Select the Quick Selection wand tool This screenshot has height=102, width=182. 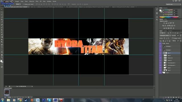click(x=2, y=17)
